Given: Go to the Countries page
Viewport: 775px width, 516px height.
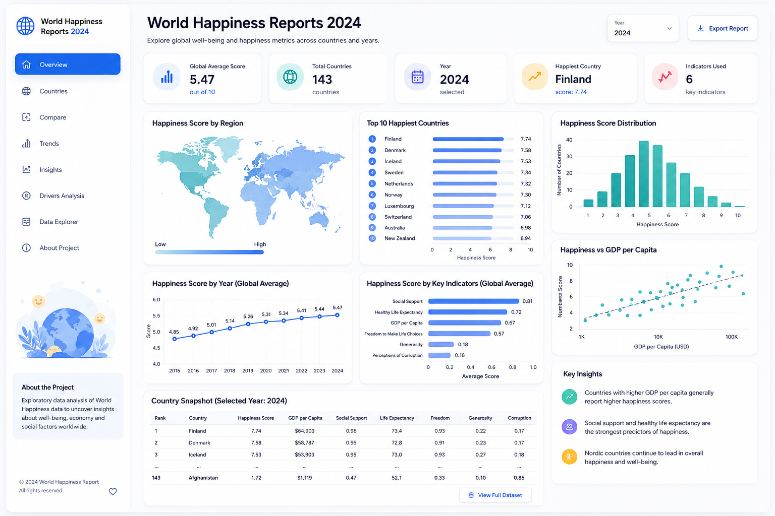Looking at the screenshot, I should point(68,91).
